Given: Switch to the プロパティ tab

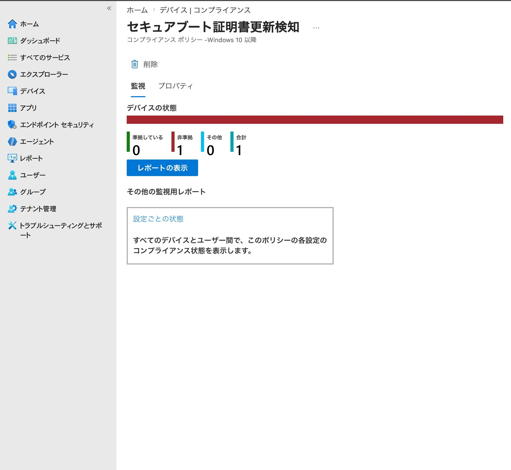Looking at the screenshot, I should [x=175, y=86].
